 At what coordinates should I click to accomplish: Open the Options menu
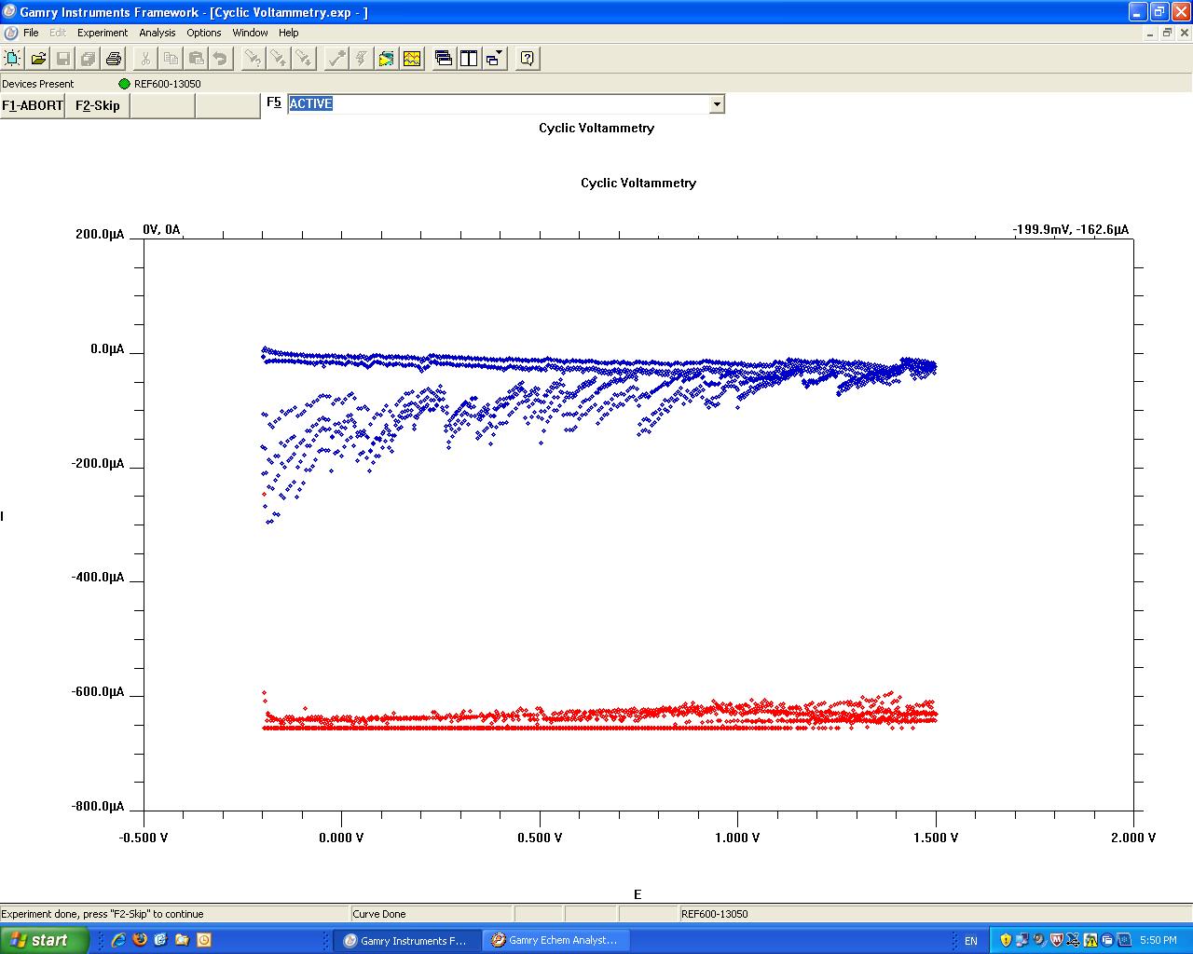coord(204,33)
